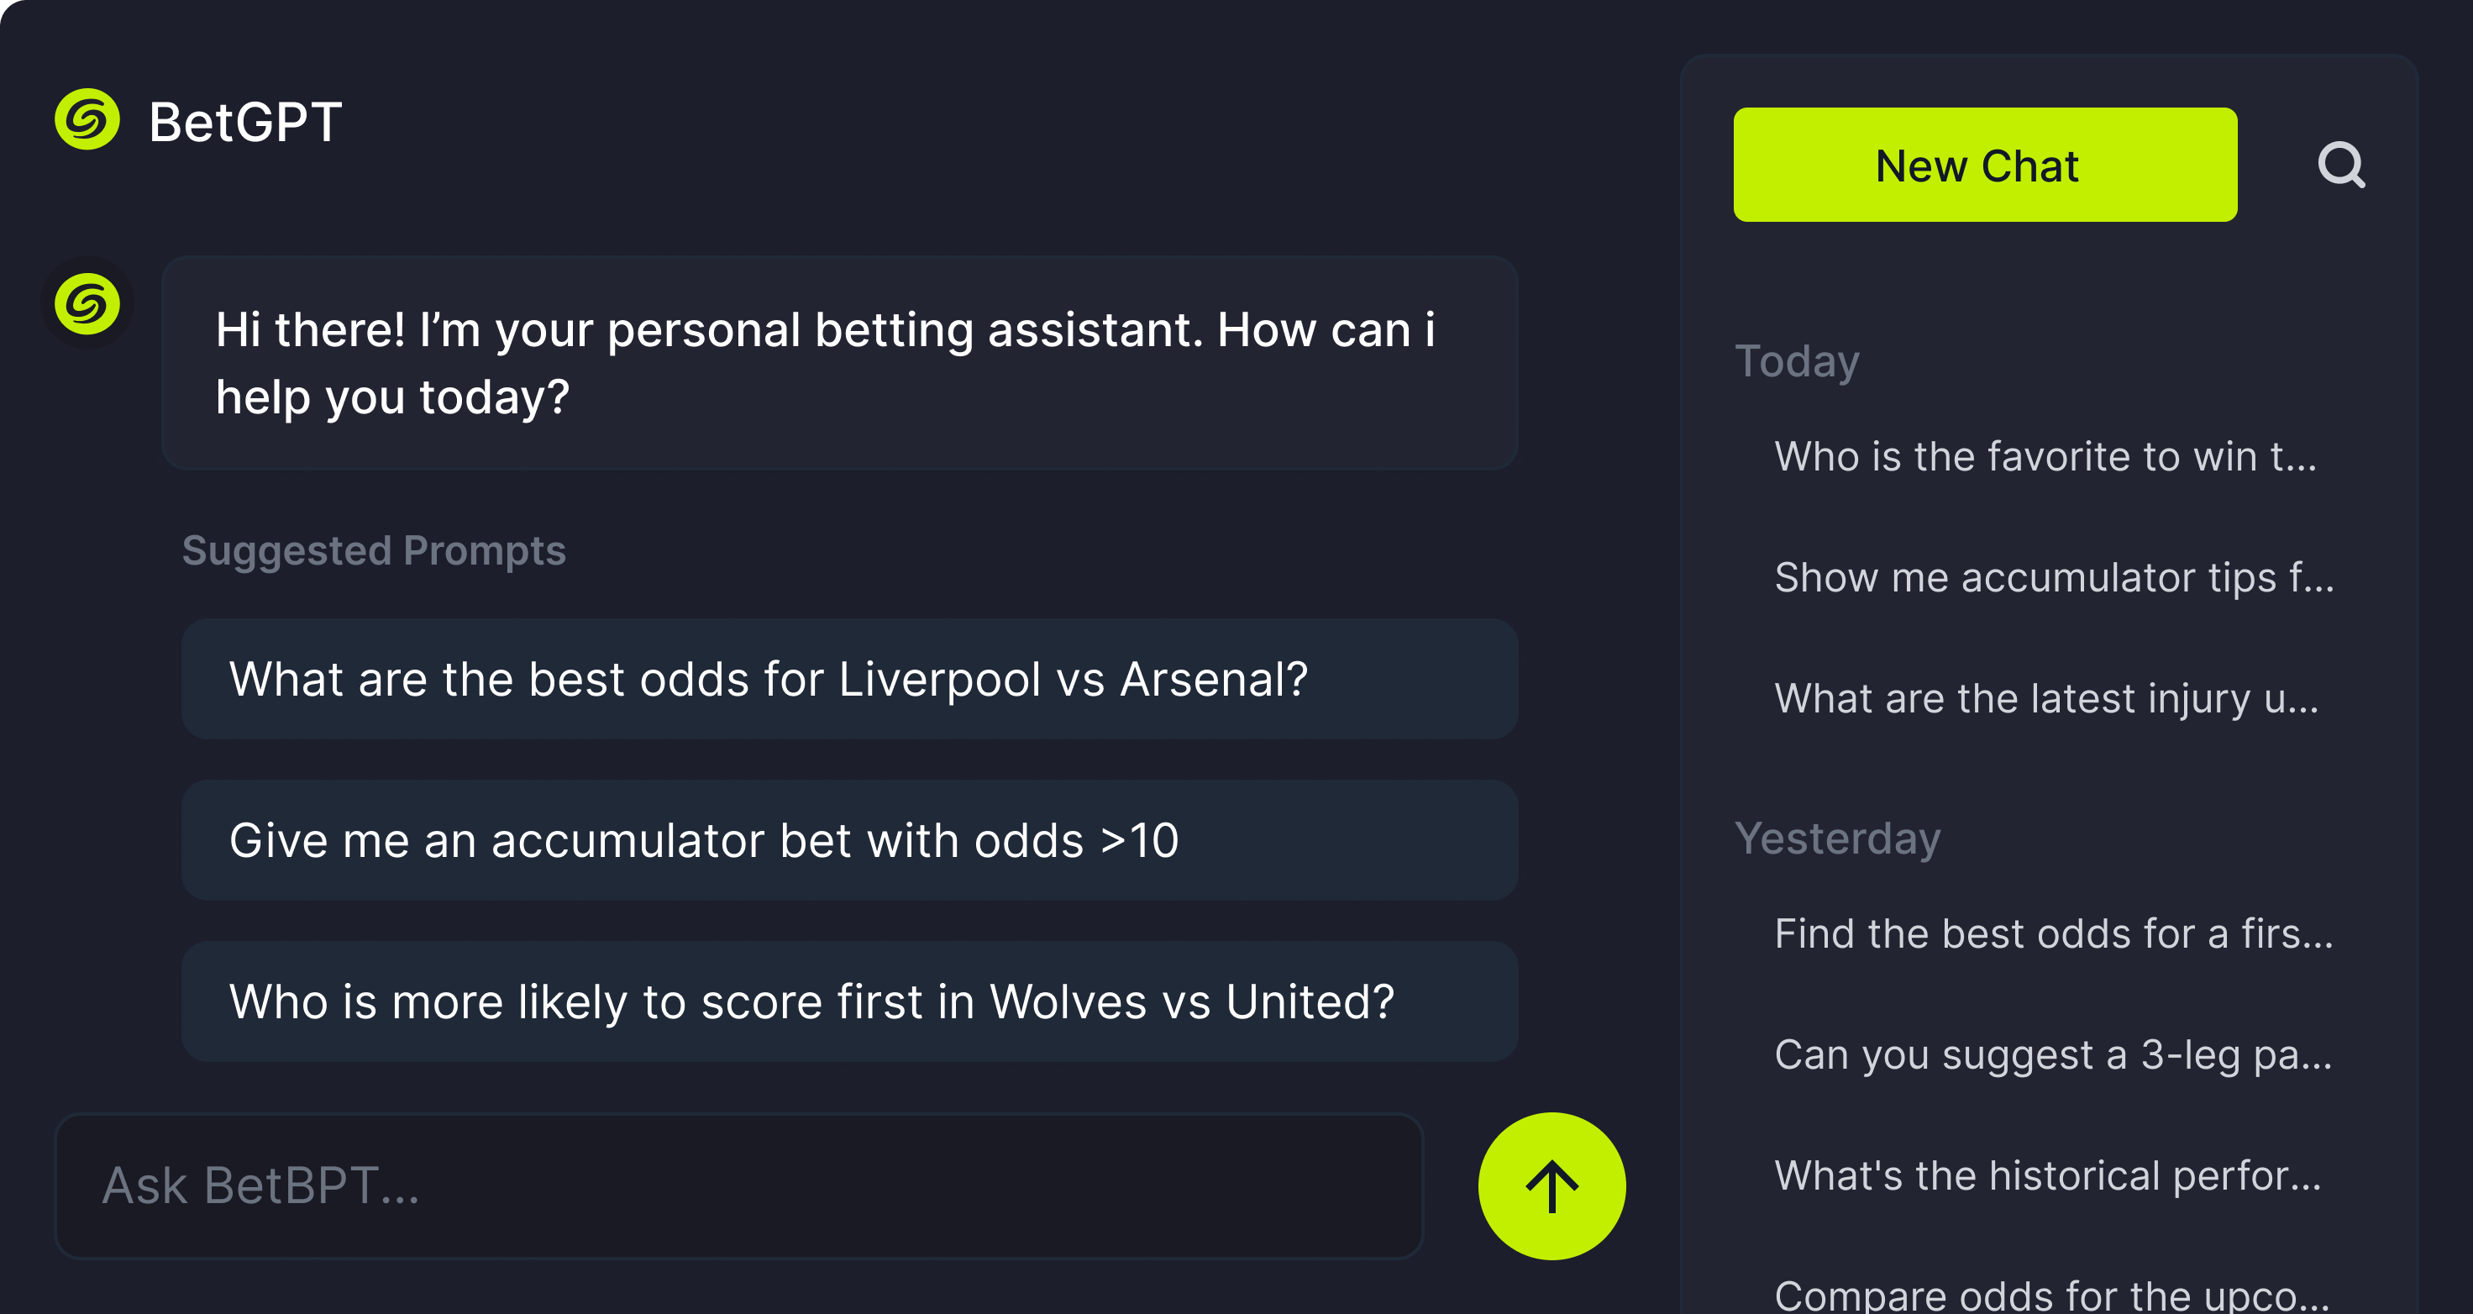Screen dimensions: 2473x1314
Task: Tap the circular upload arrow button
Action: tap(1552, 1187)
